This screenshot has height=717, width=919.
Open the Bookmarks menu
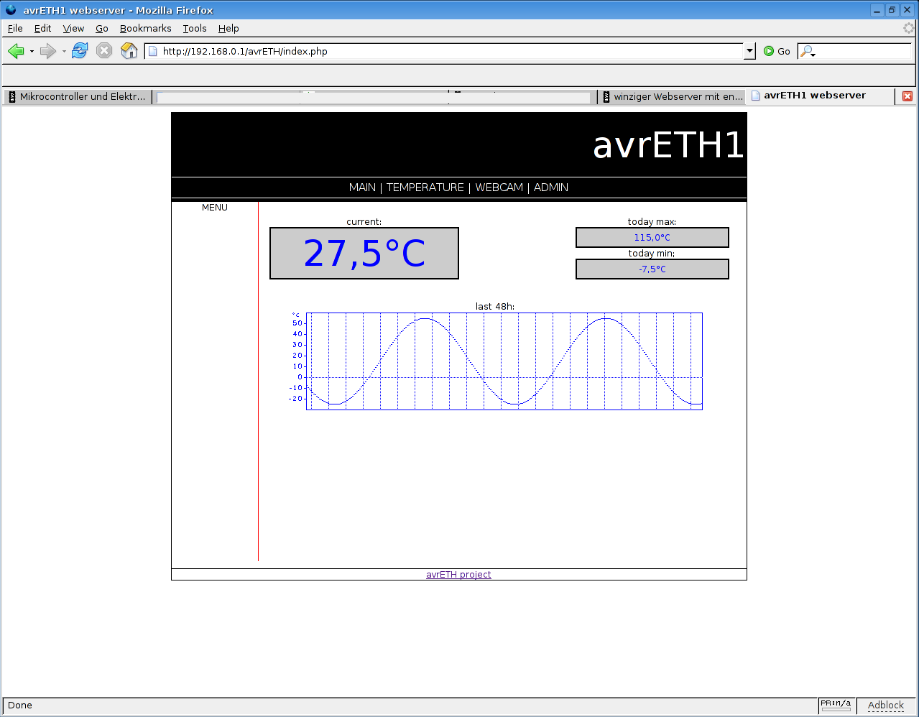pos(145,29)
